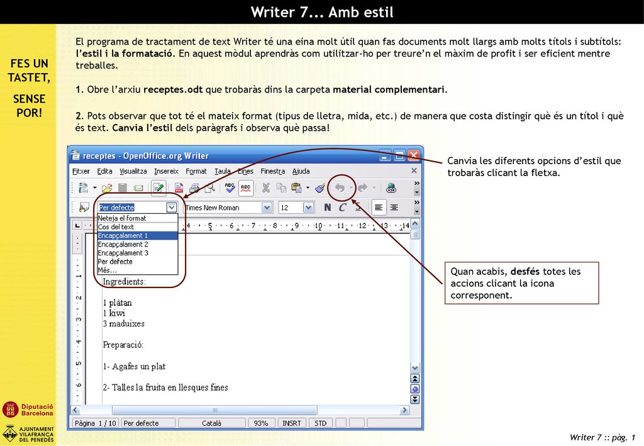Show more Standard toolbar buttons chevron
The width and height of the screenshot is (644, 446).
pyautogui.click(x=416, y=184)
